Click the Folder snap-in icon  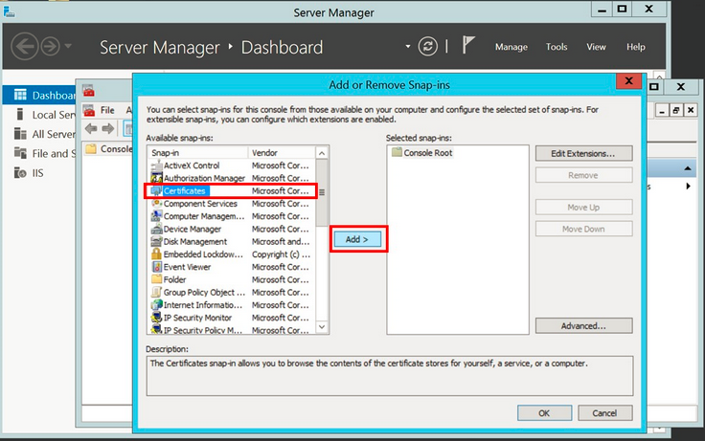click(x=156, y=279)
